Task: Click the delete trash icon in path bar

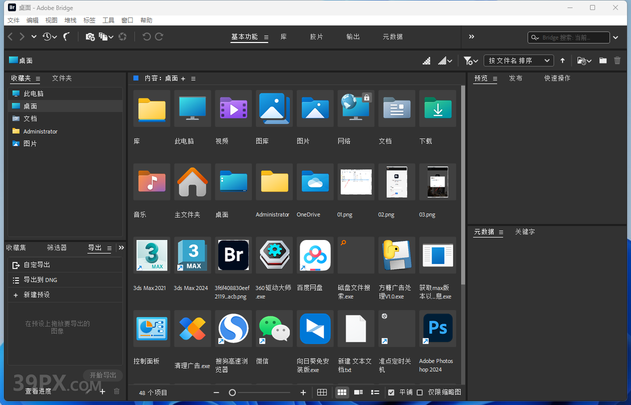Action: 618,60
